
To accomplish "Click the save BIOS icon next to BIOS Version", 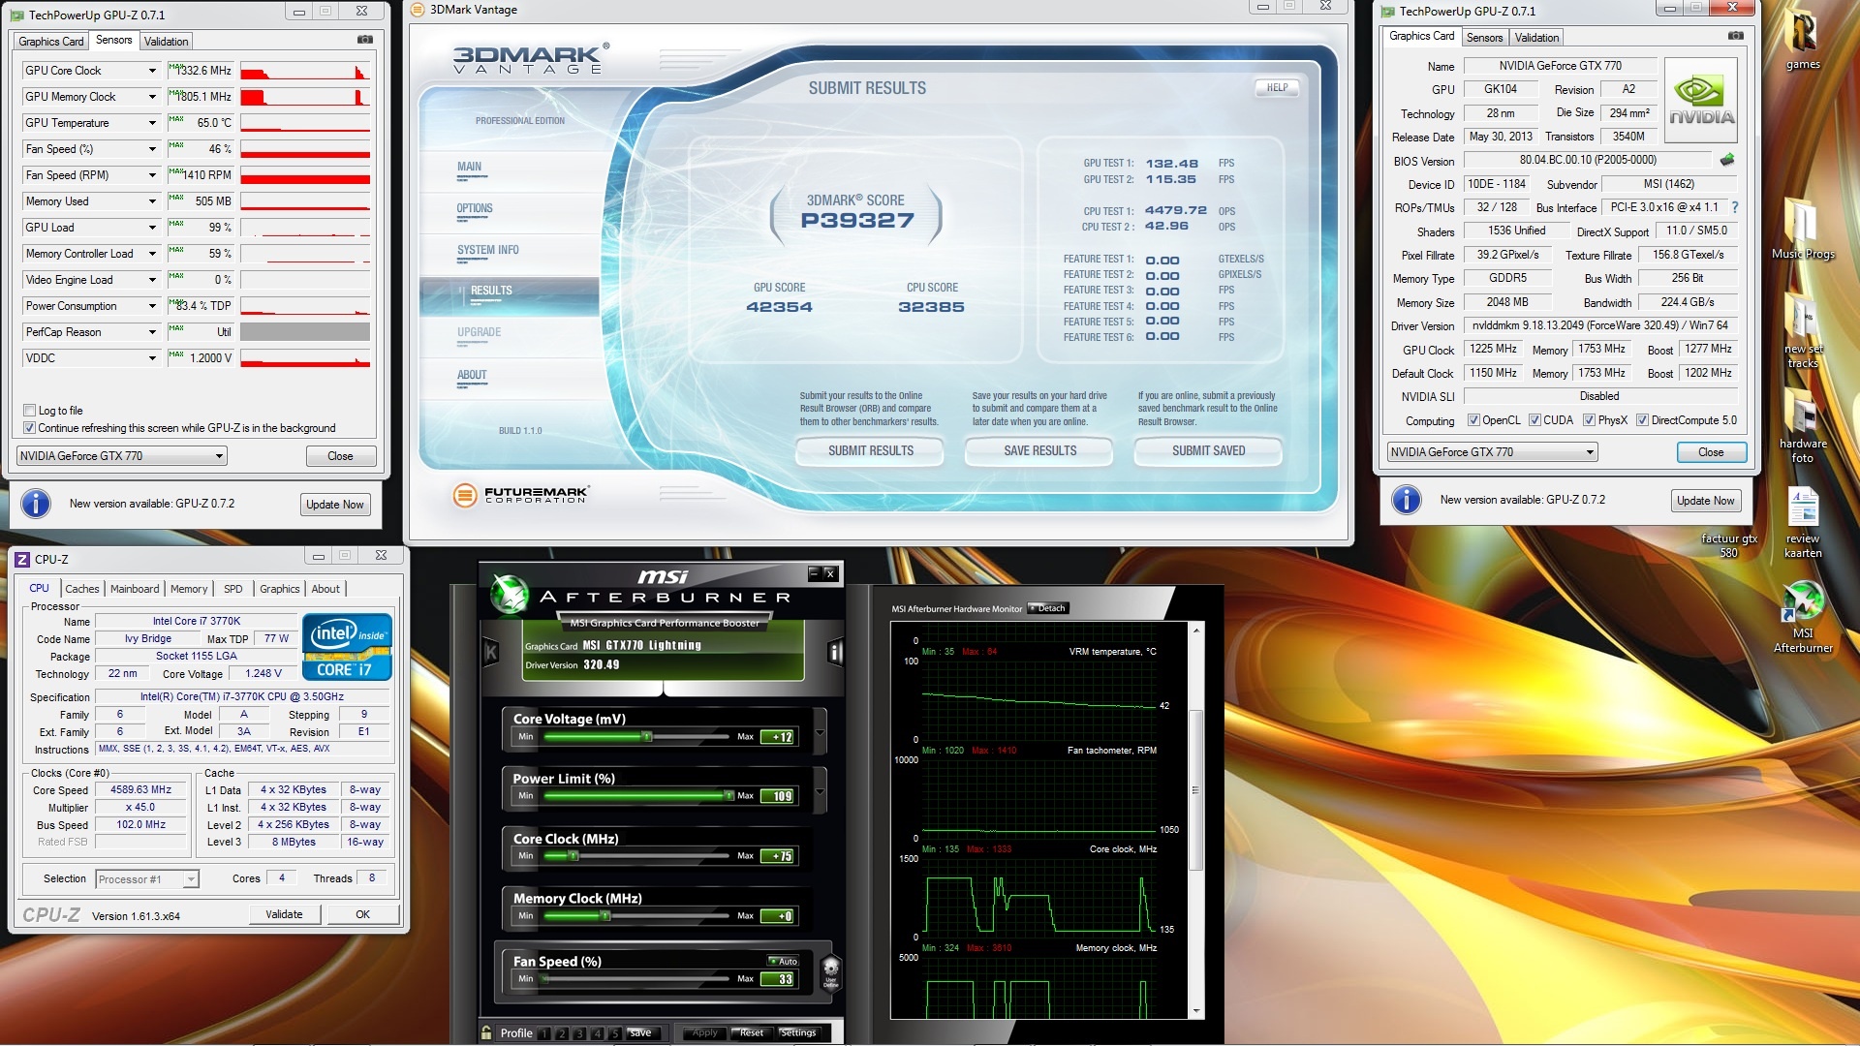I will click(x=1726, y=160).
